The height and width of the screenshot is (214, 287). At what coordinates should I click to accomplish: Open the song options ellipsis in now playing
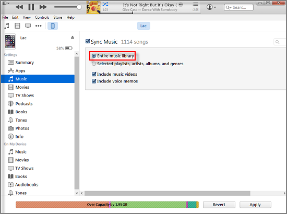[181, 5]
